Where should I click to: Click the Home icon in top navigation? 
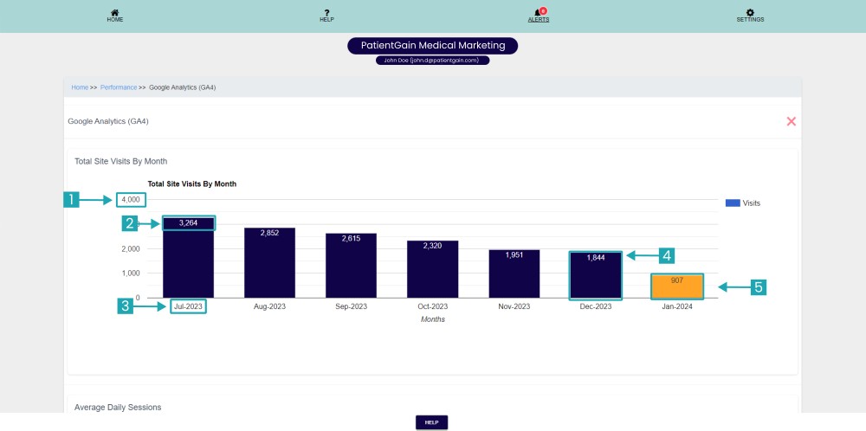(x=114, y=12)
